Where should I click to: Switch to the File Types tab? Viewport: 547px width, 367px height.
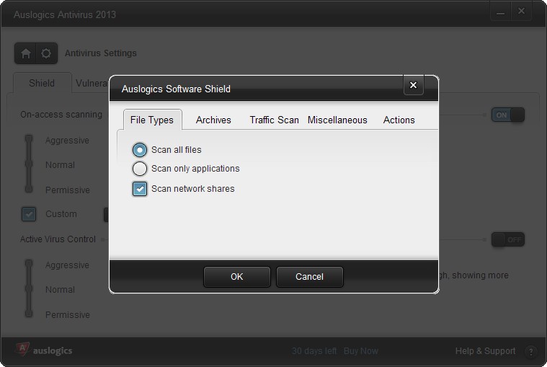152,120
